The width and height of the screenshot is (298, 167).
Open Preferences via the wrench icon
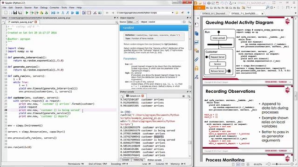95,13
